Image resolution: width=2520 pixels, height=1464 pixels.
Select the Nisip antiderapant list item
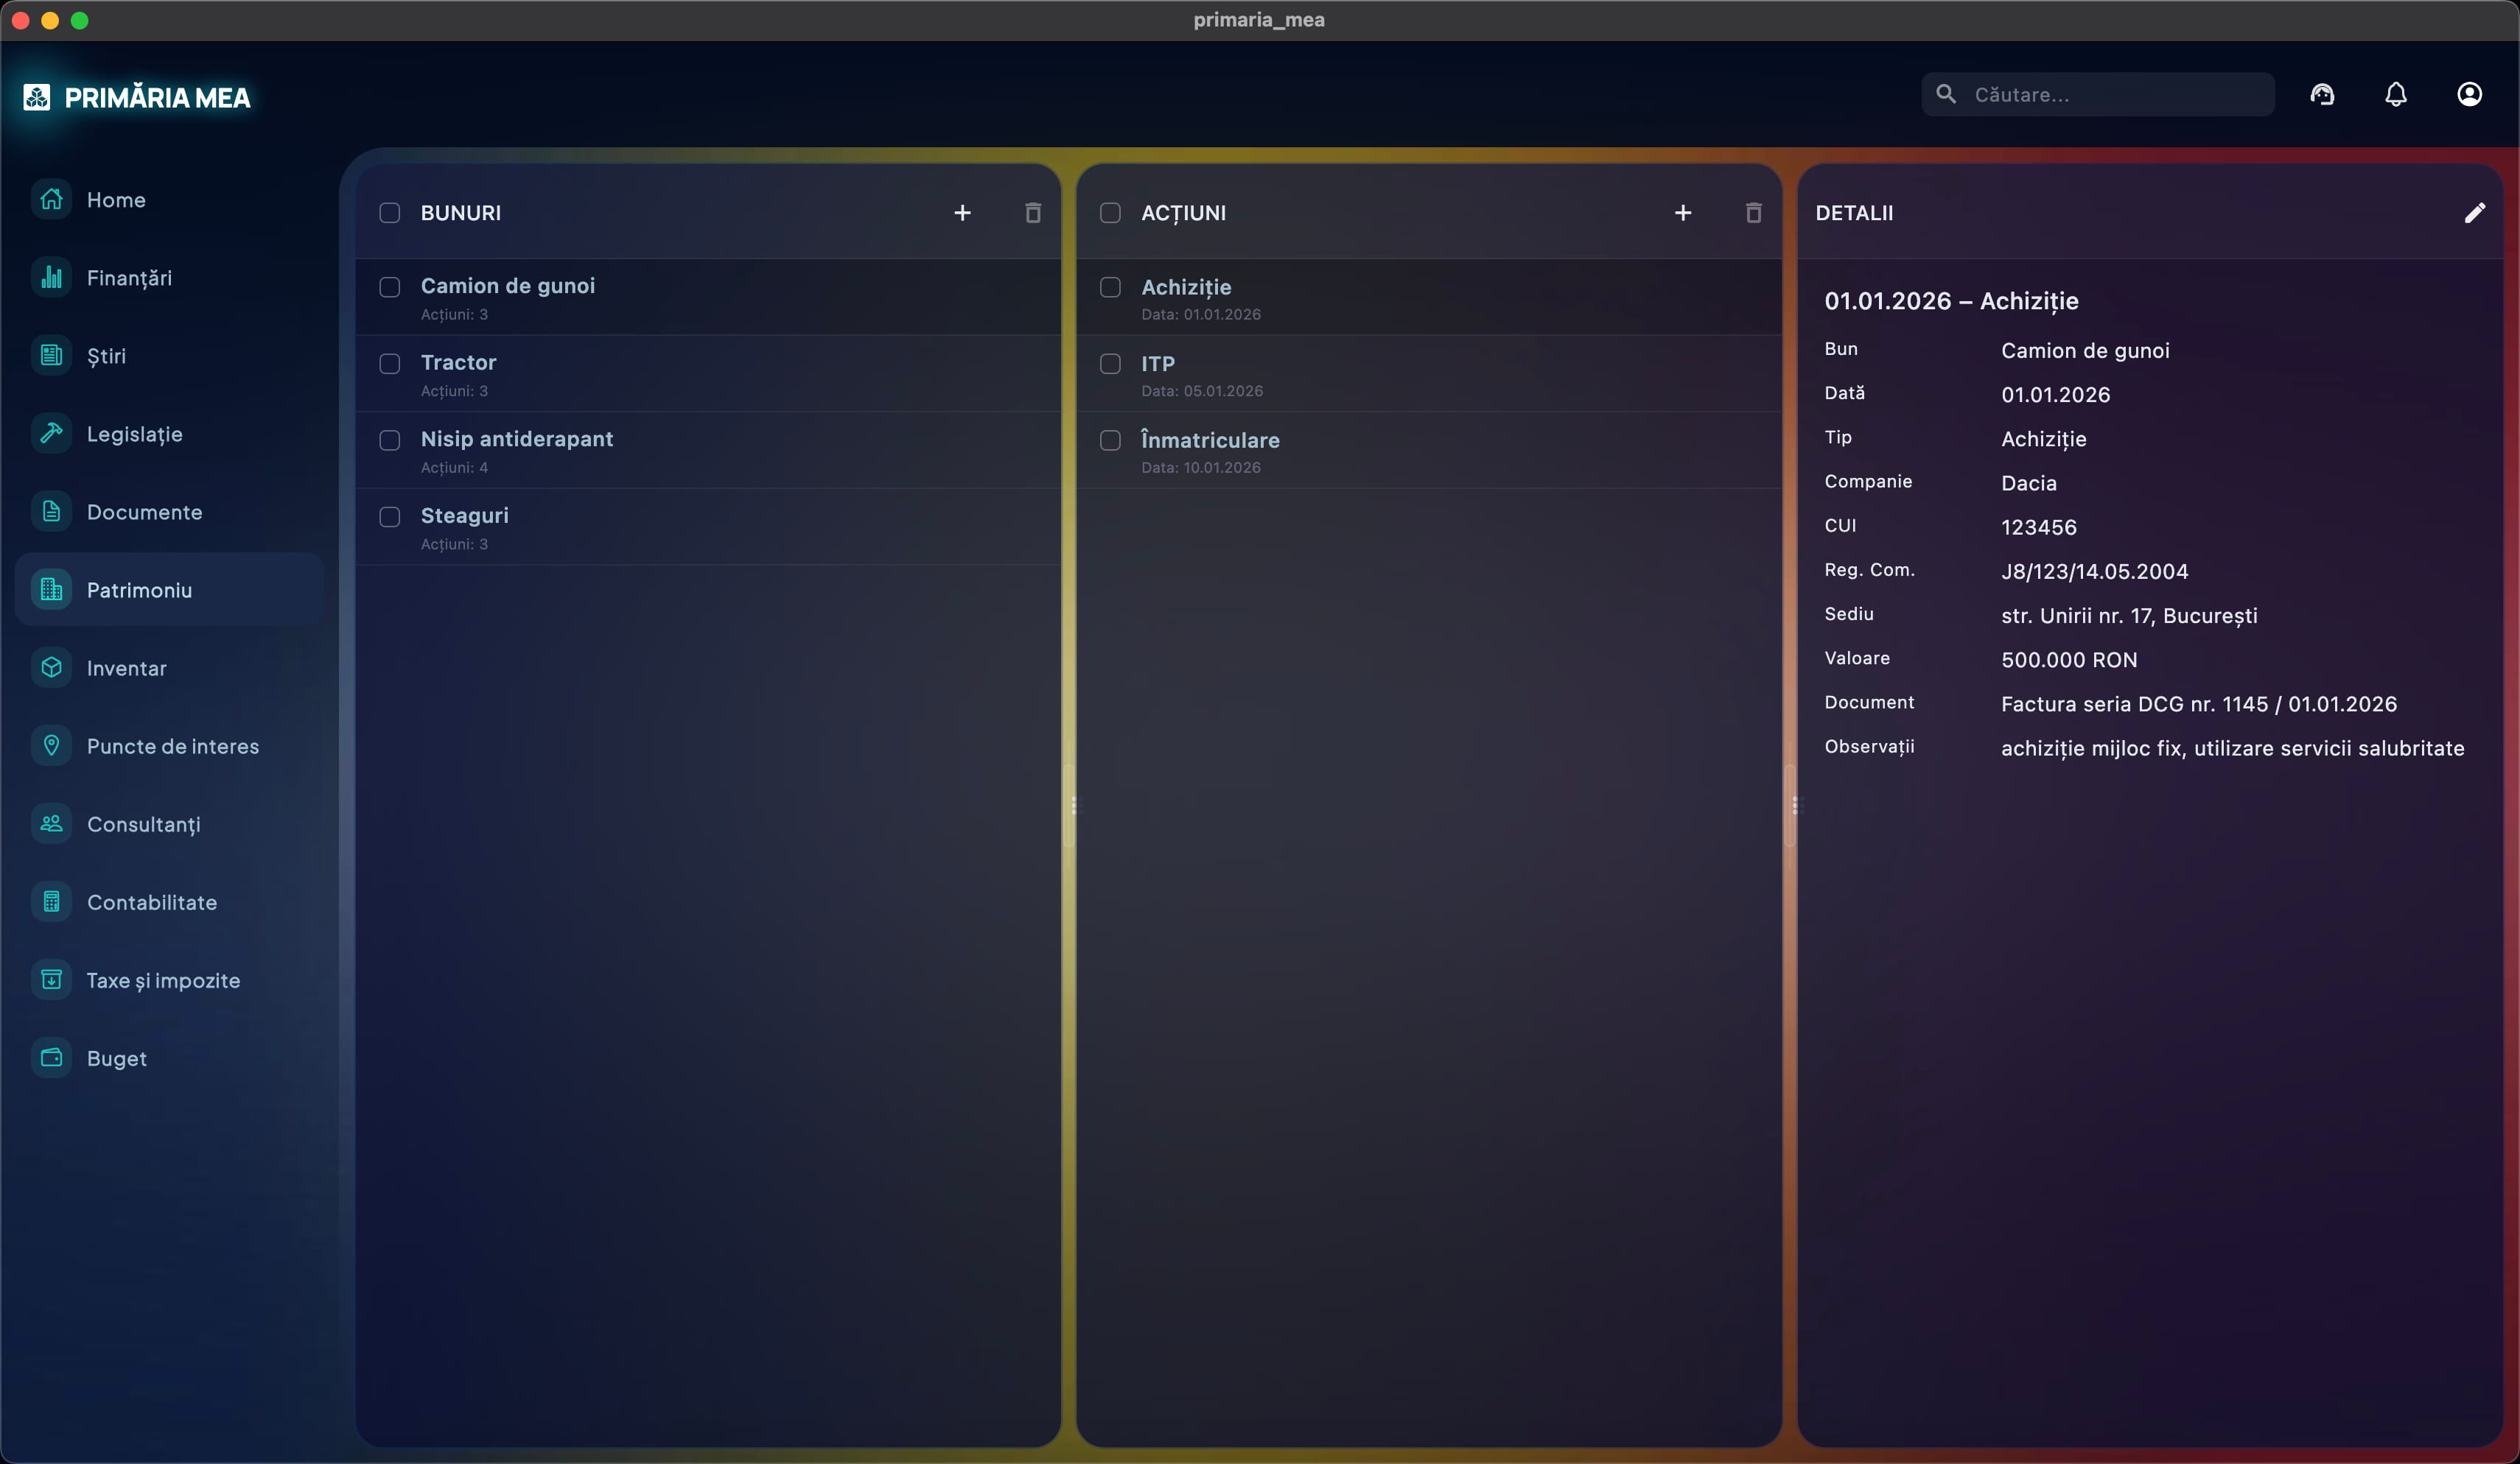(517, 440)
